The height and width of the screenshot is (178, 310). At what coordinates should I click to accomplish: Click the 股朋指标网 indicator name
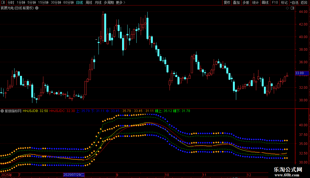(13, 111)
